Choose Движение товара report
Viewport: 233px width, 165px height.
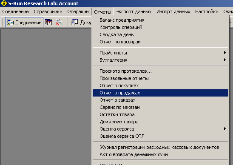[x=160, y=122]
